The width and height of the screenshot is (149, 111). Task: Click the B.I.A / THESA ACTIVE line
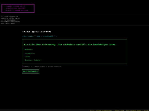point(17,10)
